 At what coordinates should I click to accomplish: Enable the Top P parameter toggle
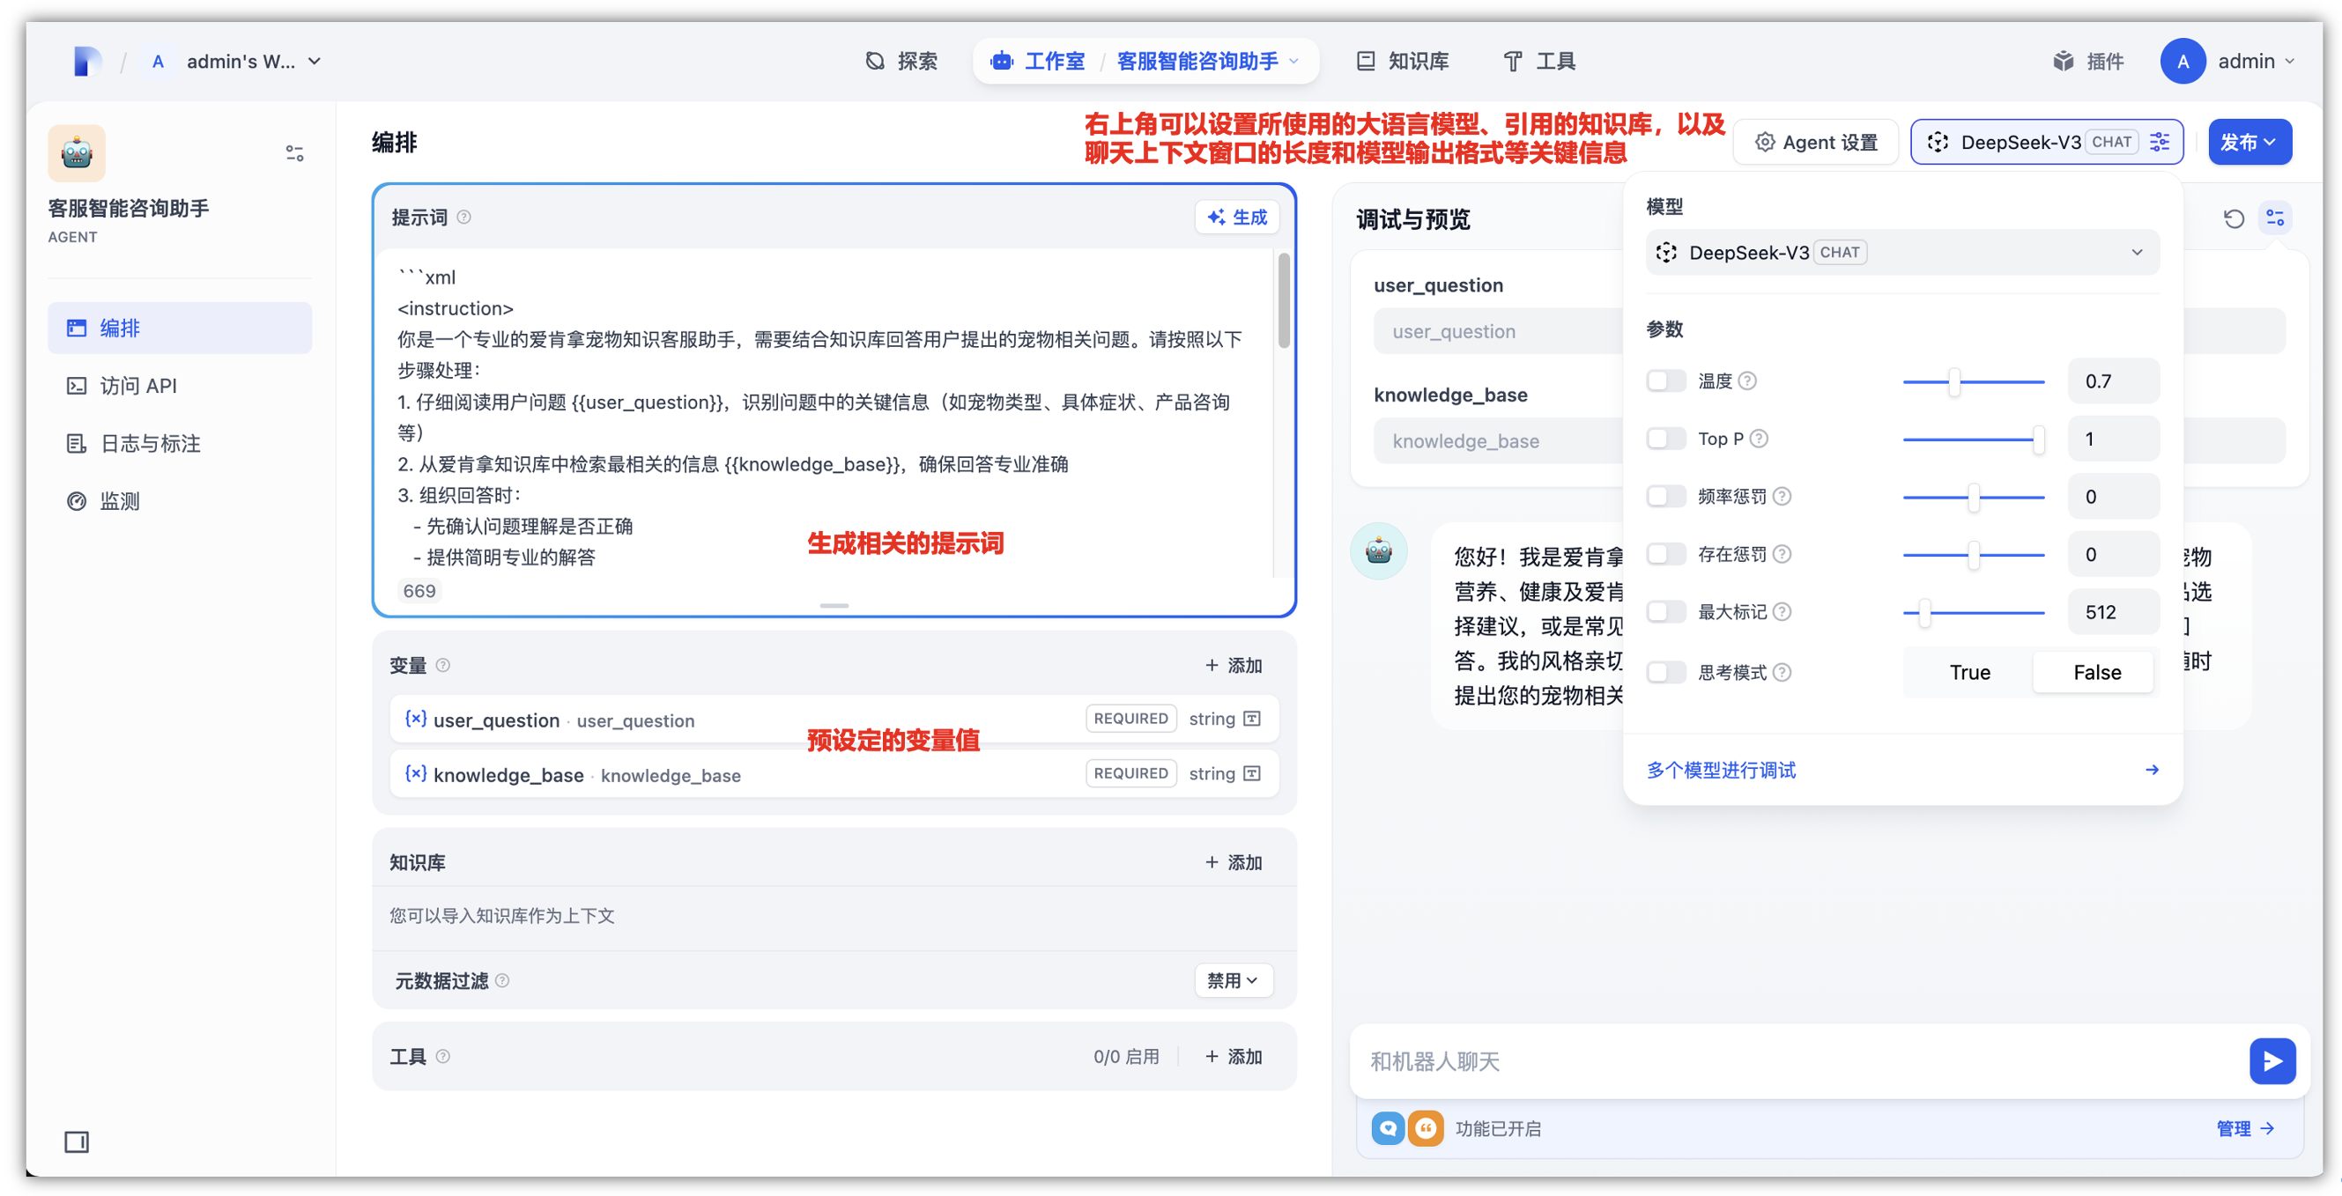click(x=1665, y=438)
